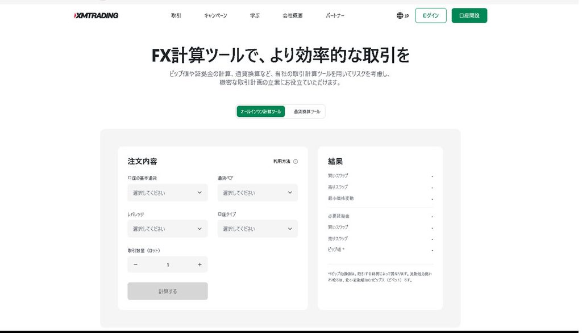The width and height of the screenshot is (582, 333).
Task: Expand the 通貨ペア dropdown
Action: point(257,193)
